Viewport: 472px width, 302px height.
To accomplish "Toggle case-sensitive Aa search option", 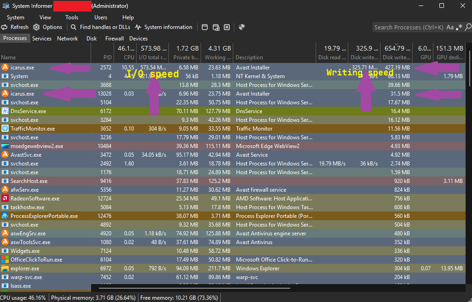I will pyautogui.click(x=450, y=28).
